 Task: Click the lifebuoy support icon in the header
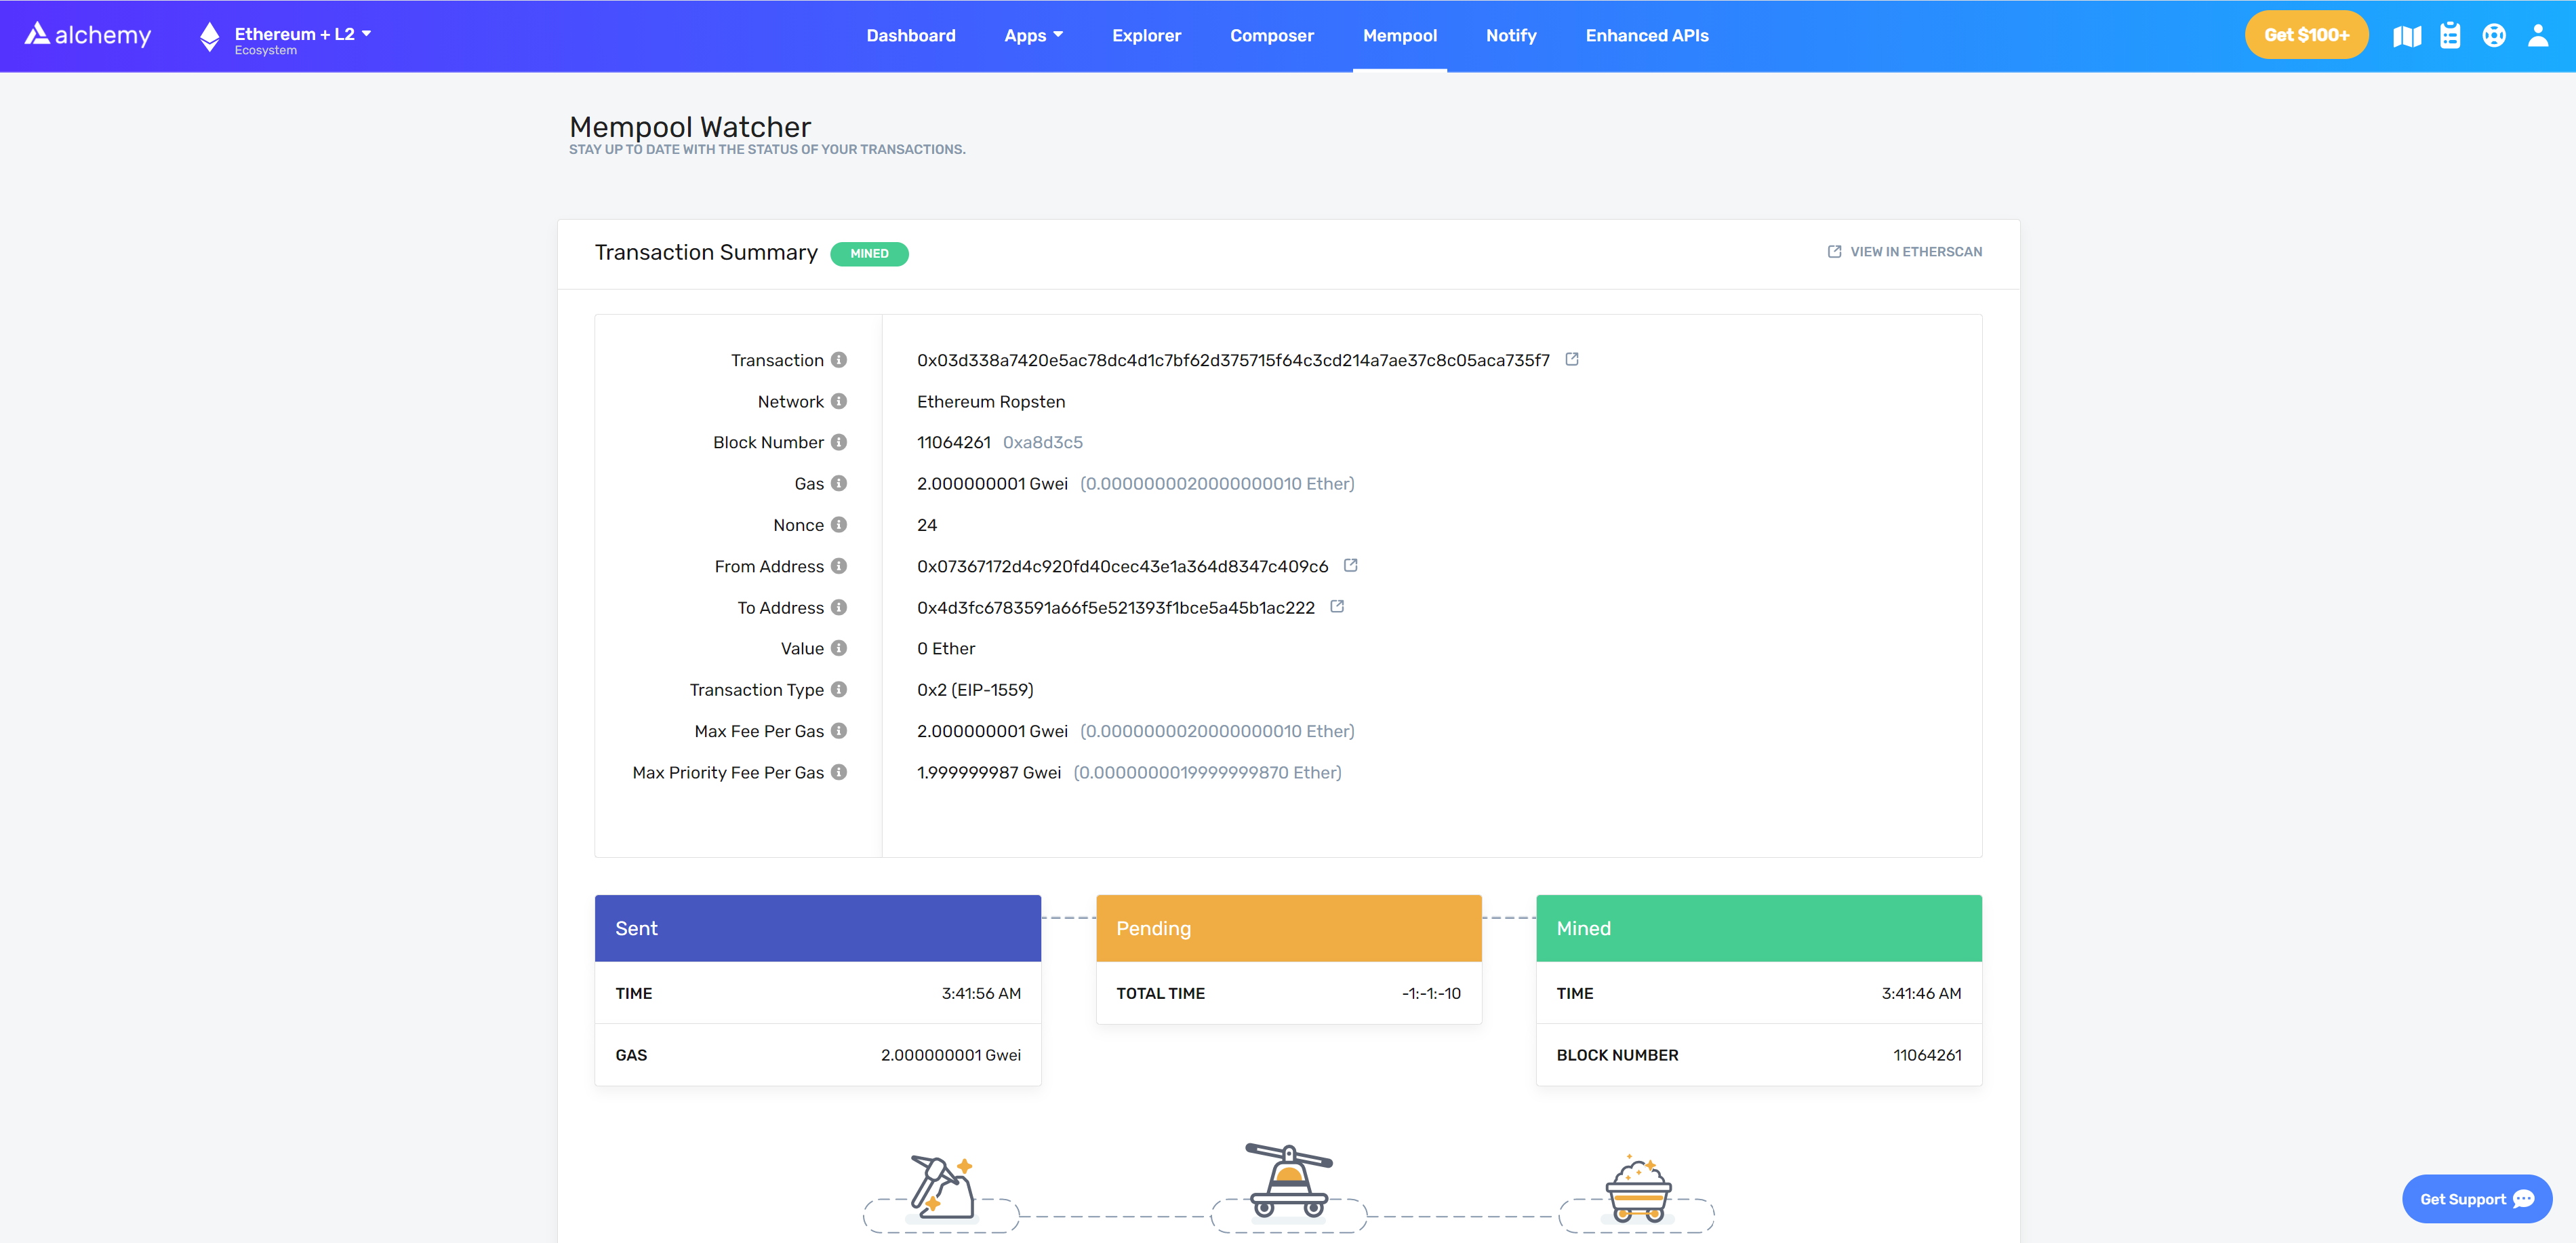[x=2494, y=36]
